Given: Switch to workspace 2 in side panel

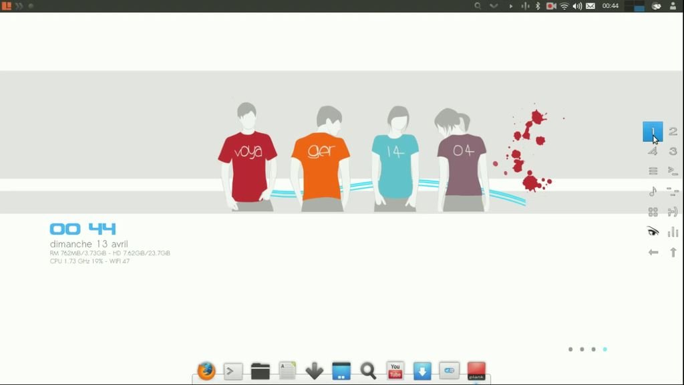Looking at the screenshot, I should click(673, 132).
